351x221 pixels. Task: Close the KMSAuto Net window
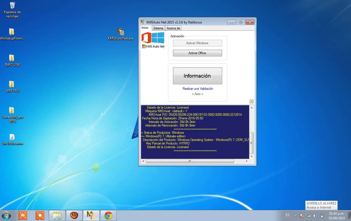click(x=250, y=22)
